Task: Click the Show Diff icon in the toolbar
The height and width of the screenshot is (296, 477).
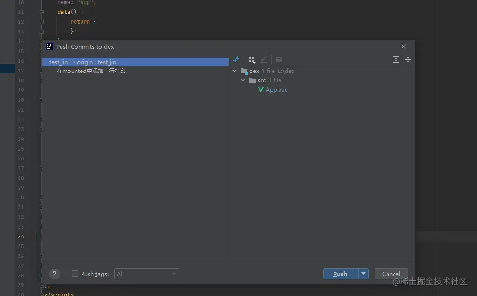Action: [x=236, y=59]
